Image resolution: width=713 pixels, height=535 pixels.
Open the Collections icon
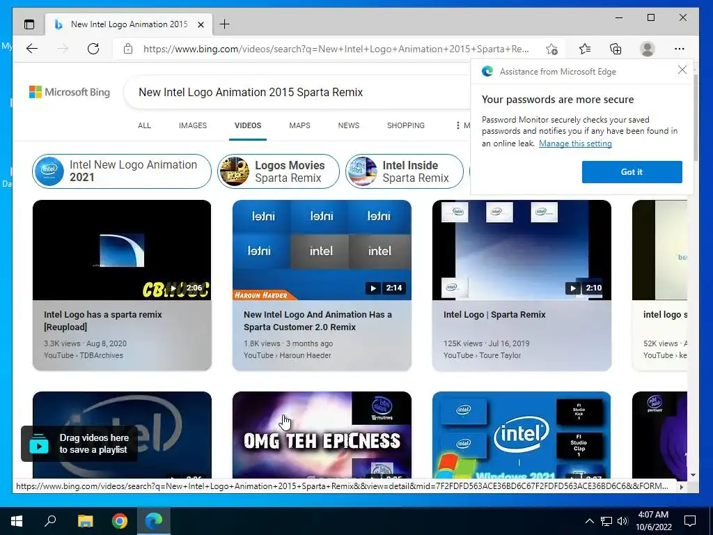point(616,49)
